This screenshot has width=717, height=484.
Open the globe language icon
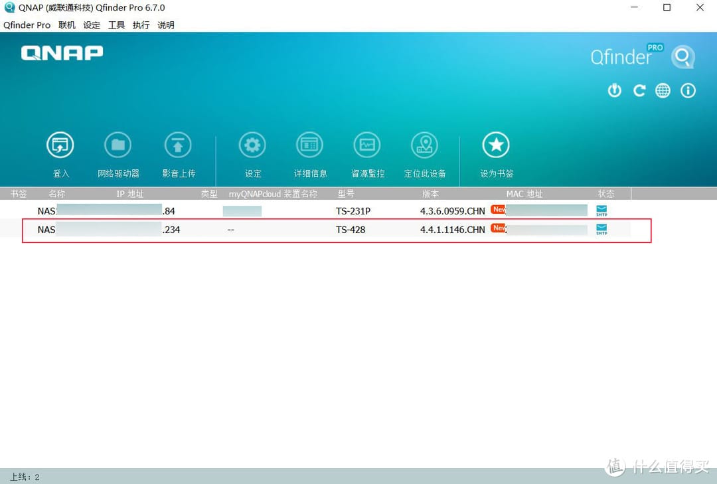tap(663, 90)
